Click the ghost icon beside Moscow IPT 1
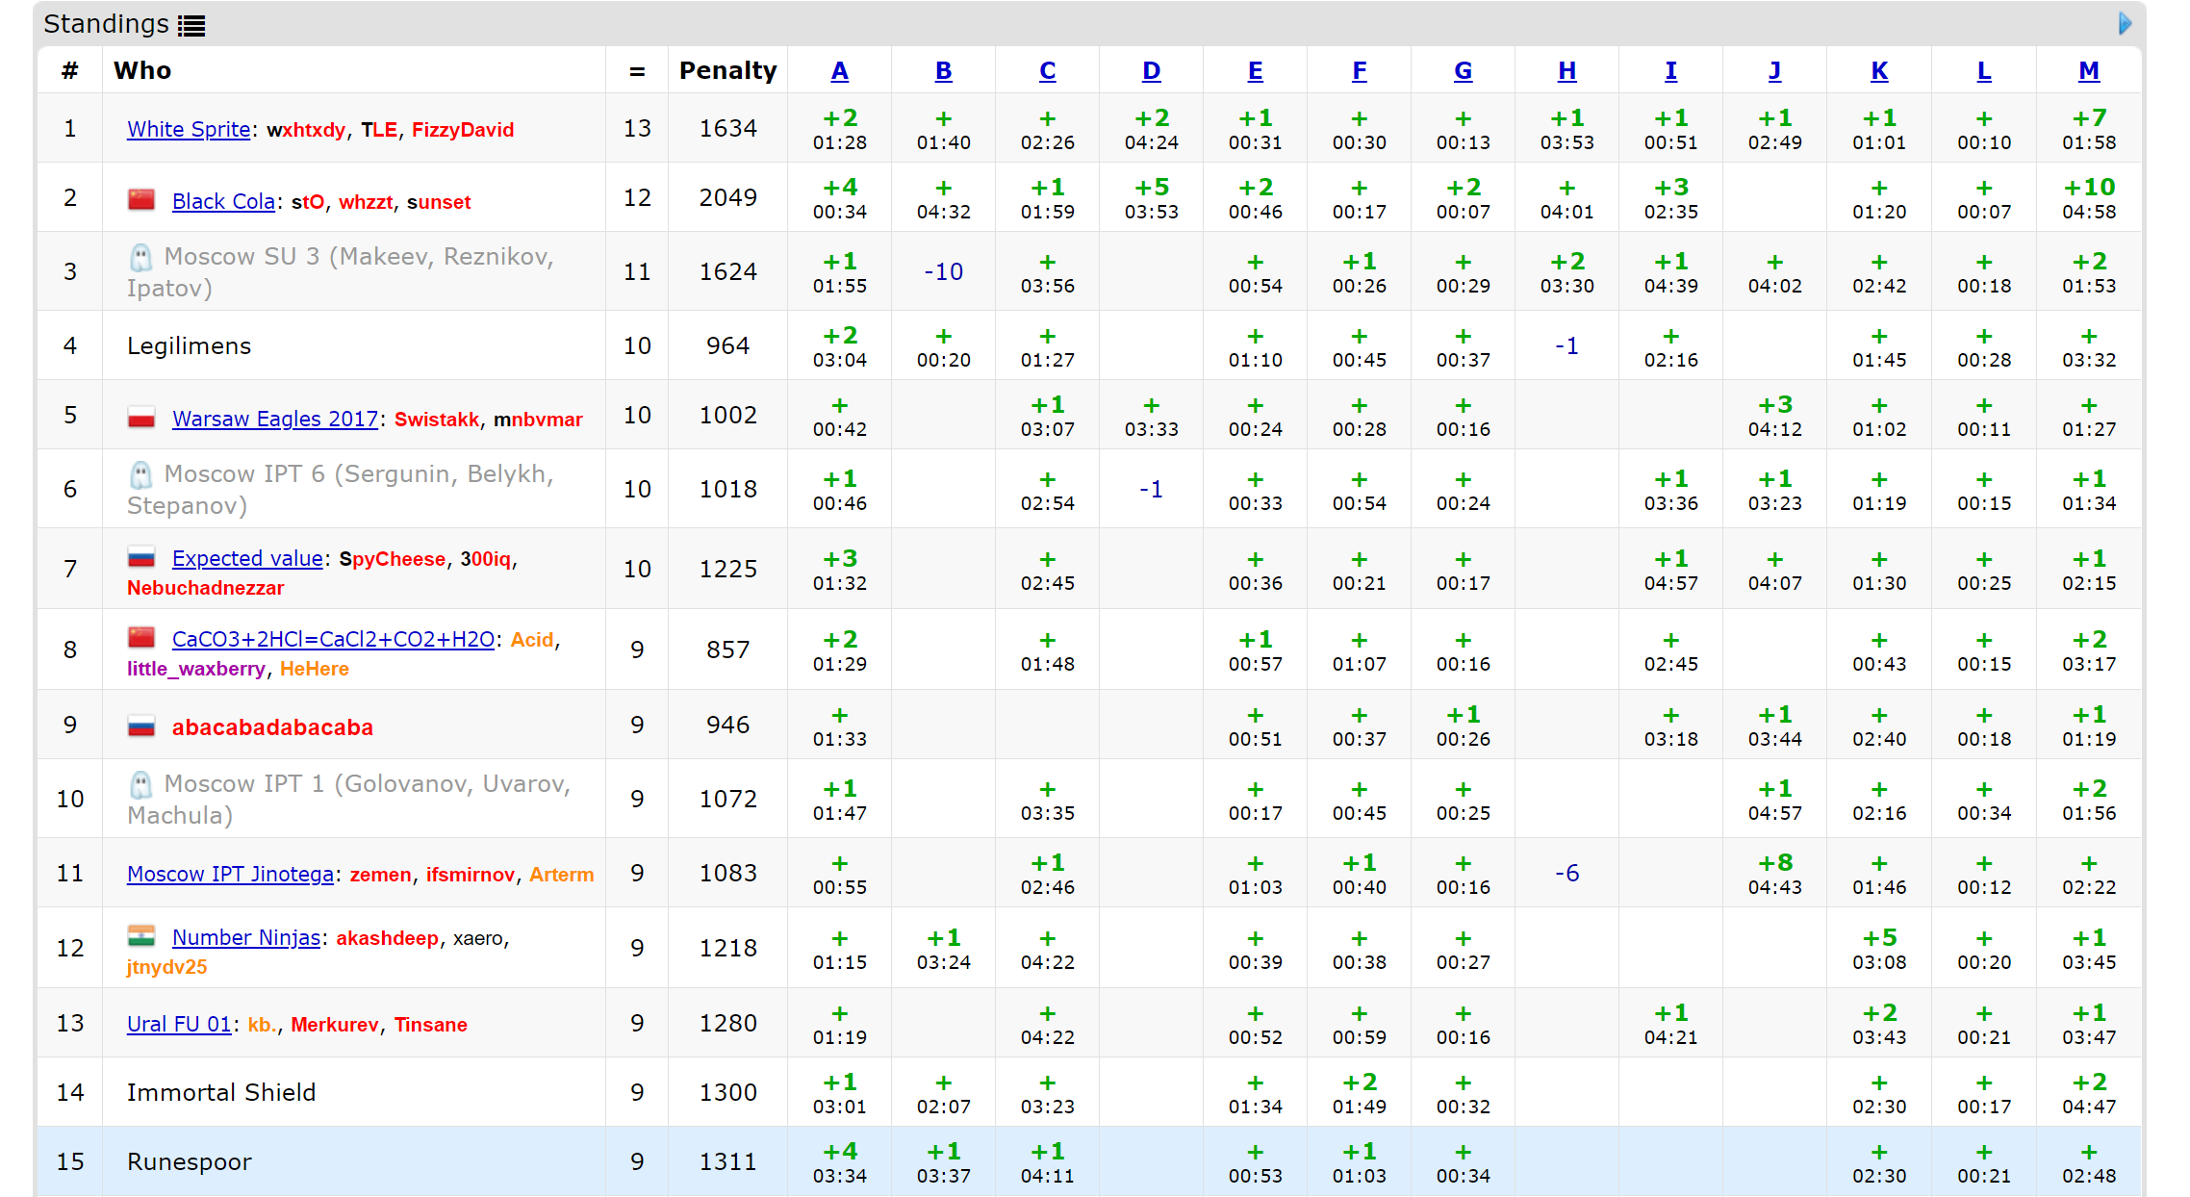 pyautogui.click(x=141, y=784)
